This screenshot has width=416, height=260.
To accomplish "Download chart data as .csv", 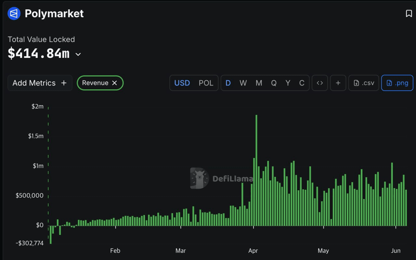I will [x=364, y=83].
